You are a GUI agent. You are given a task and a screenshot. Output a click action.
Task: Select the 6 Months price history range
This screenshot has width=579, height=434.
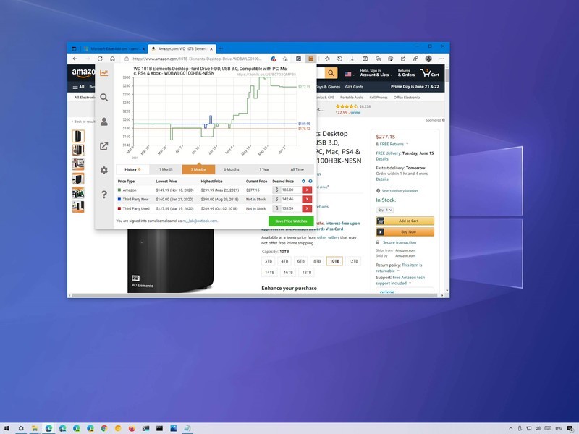[232, 169]
